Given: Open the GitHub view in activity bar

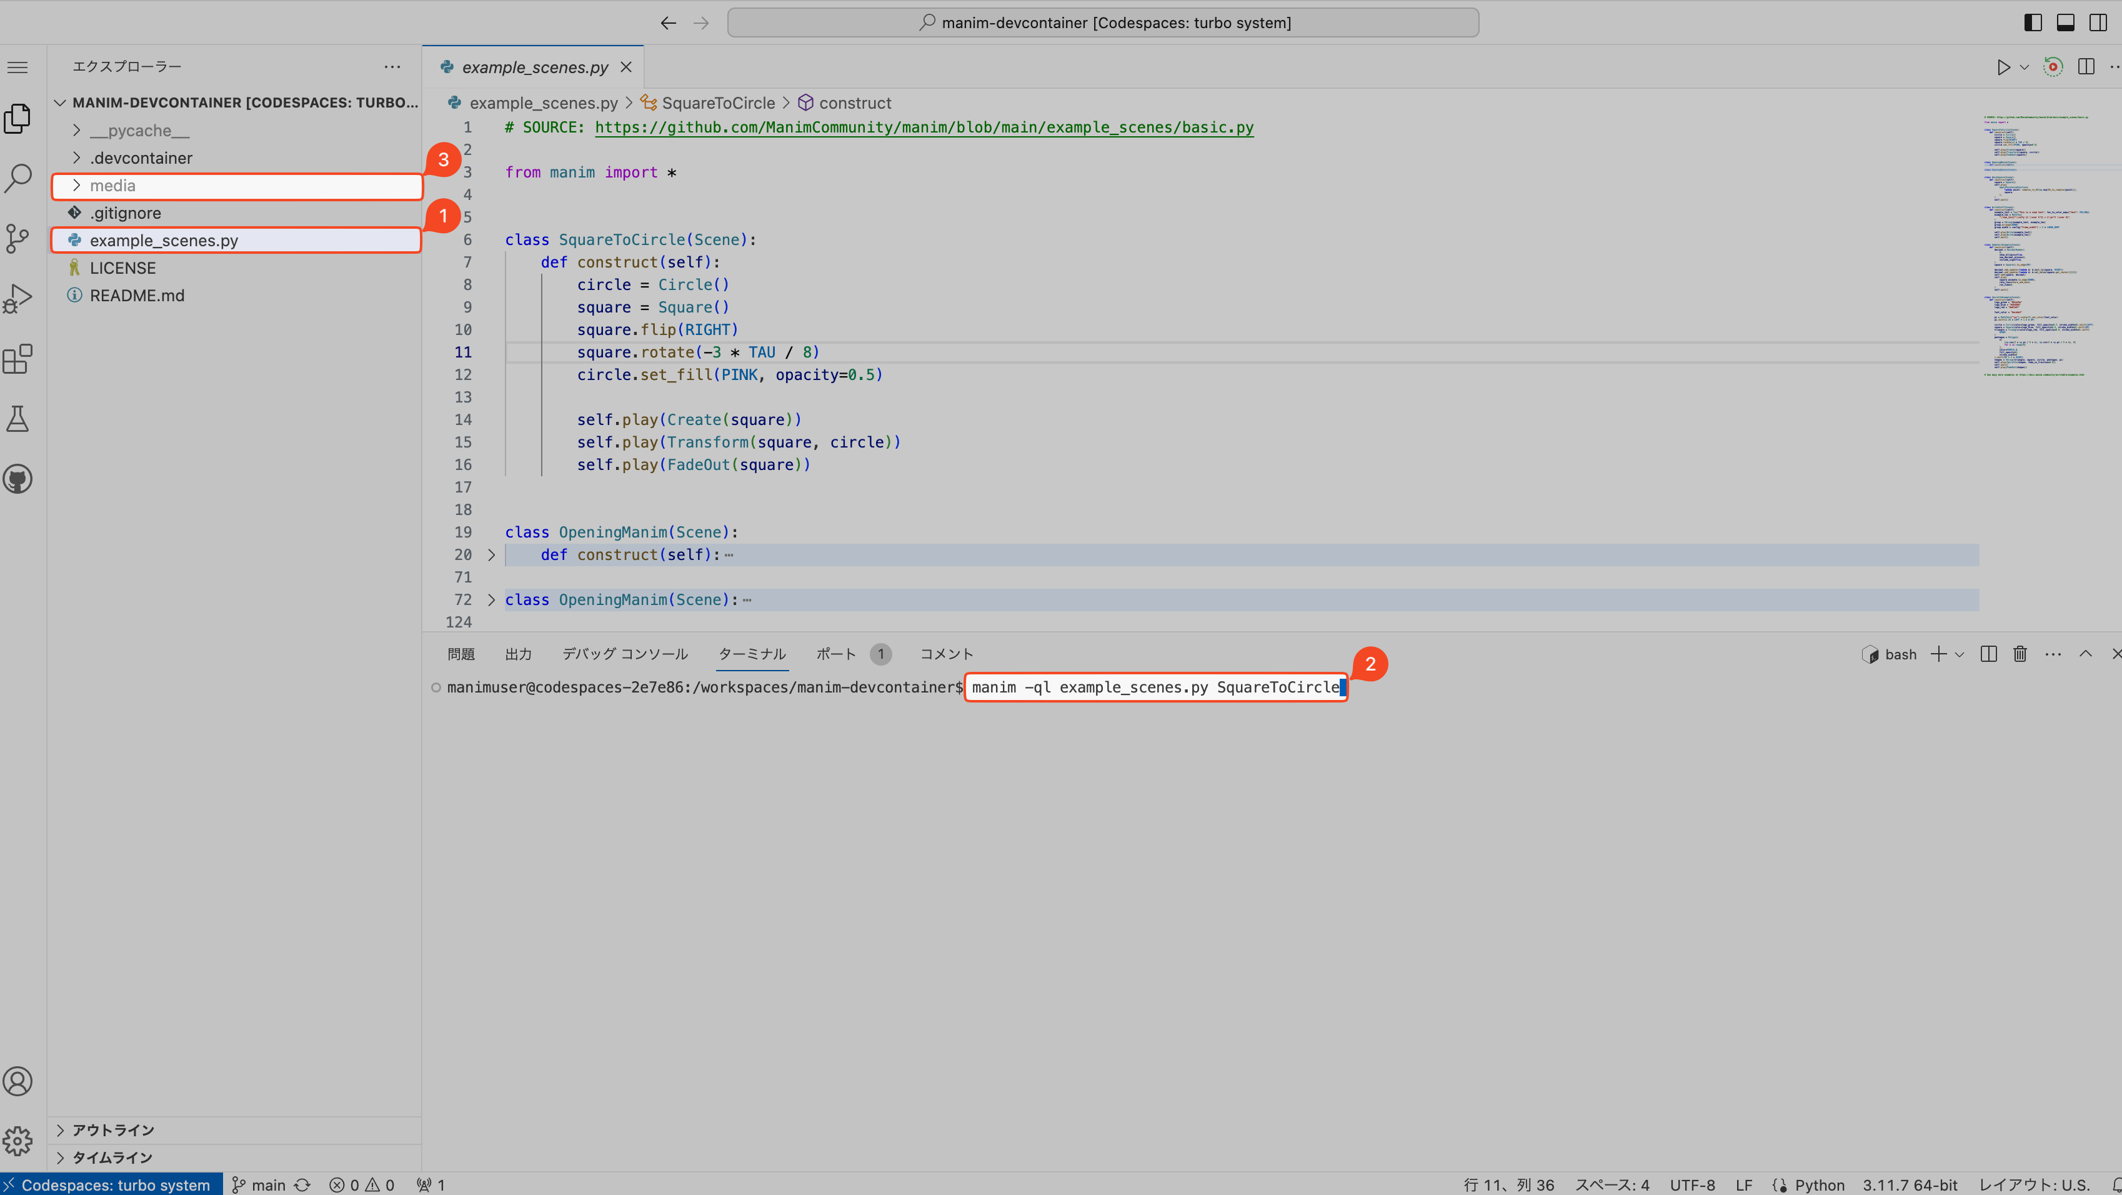Looking at the screenshot, I should [x=18, y=479].
